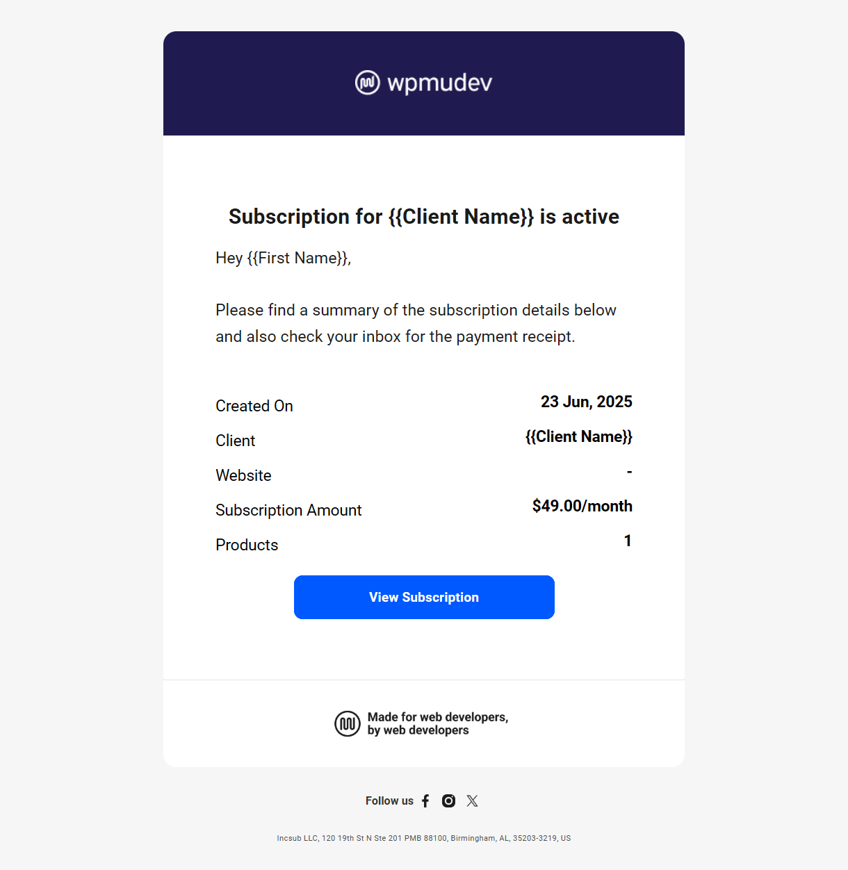Open the X (Twitter) social icon
Image resolution: width=848 pixels, height=870 pixels.
(473, 801)
